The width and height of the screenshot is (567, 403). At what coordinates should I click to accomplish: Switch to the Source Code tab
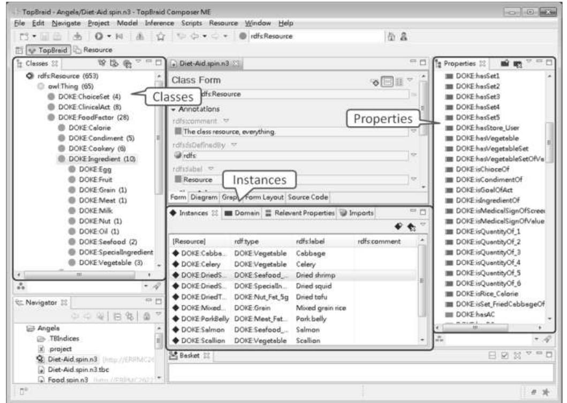(x=307, y=197)
